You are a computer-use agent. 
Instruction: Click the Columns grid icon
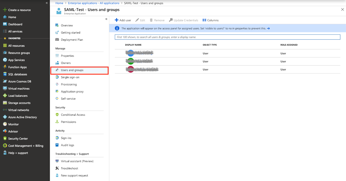(204, 20)
